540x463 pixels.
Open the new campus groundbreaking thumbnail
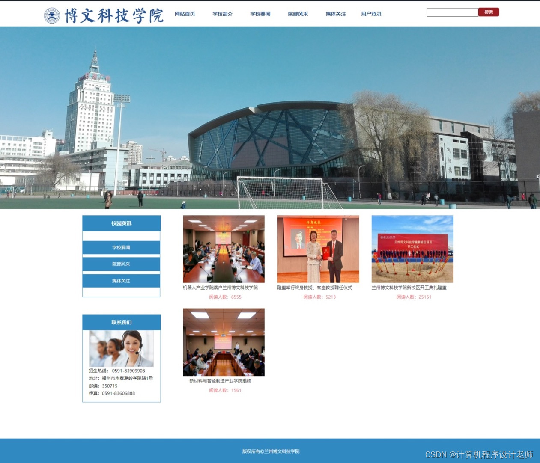click(x=412, y=249)
